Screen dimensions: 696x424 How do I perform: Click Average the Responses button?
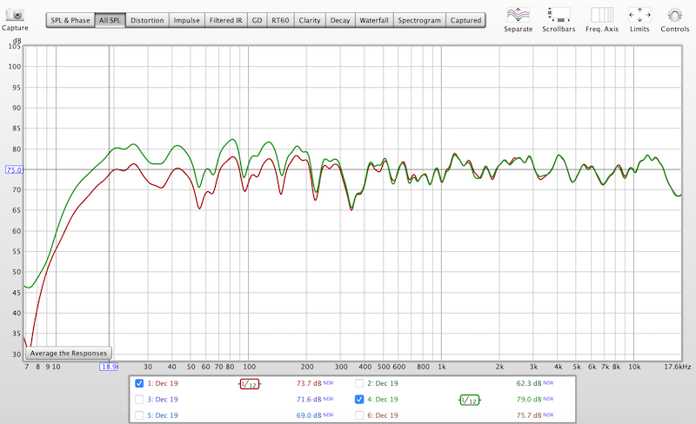[69, 353]
